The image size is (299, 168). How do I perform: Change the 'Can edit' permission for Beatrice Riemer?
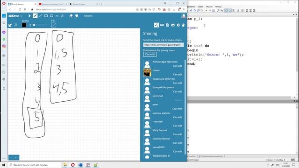coord(178,143)
